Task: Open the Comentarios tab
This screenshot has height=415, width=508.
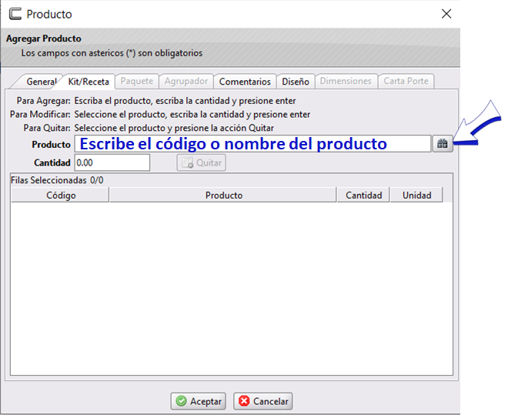Action: coord(245,82)
